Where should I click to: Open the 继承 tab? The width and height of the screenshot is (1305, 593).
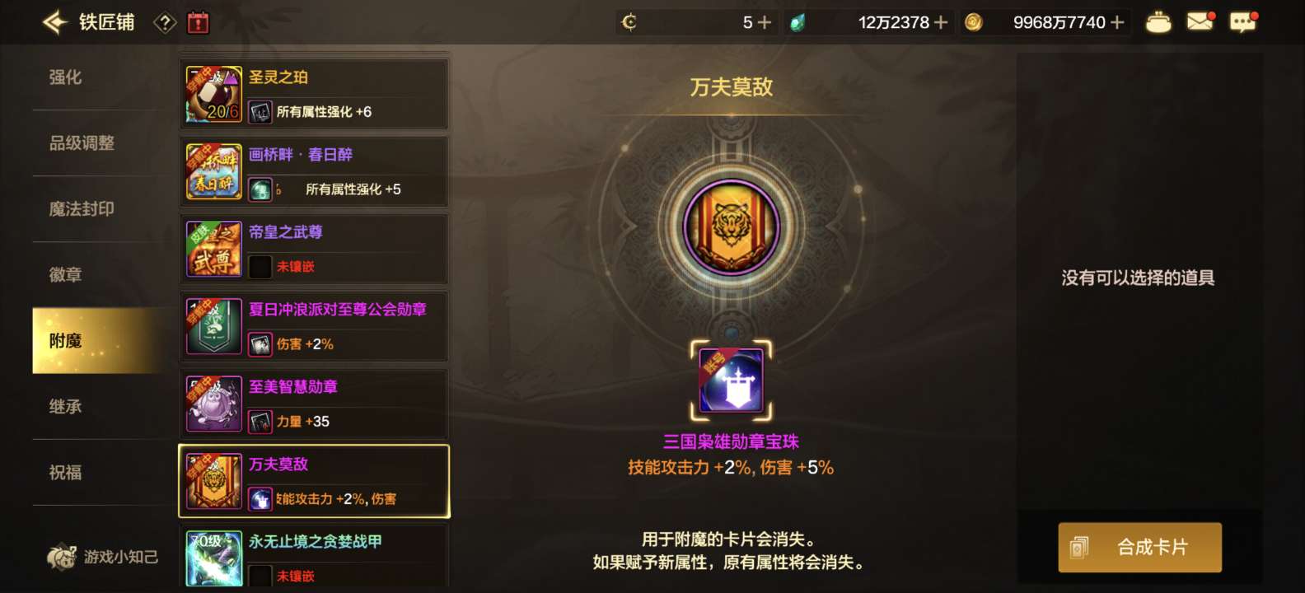(65, 407)
